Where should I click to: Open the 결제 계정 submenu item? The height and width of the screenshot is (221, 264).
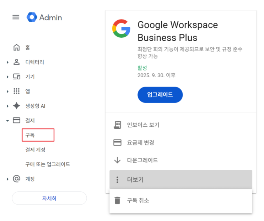(36, 149)
